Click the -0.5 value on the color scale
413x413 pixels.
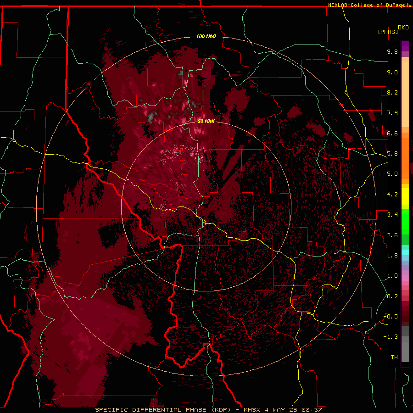(x=391, y=317)
